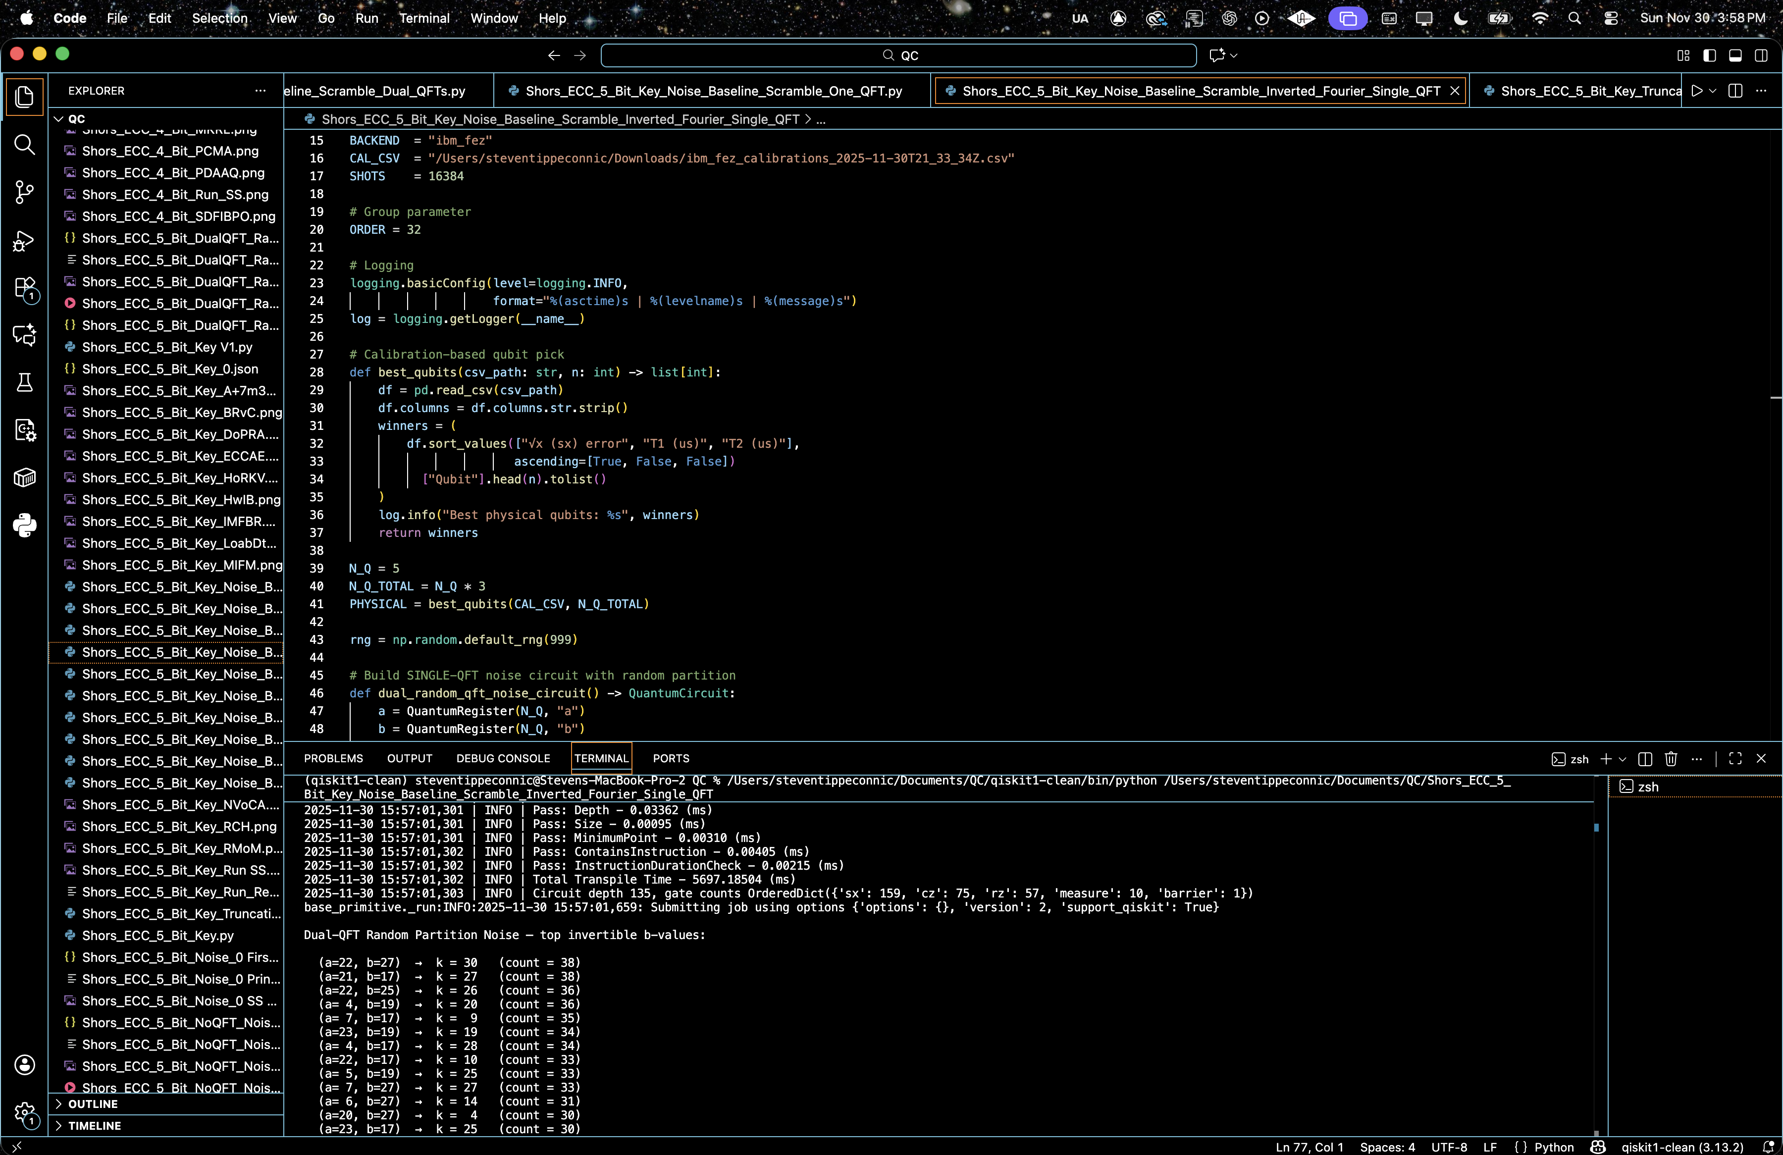Image resolution: width=1783 pixels, height=1155 pixels.
Task: Toggle primary side bar visibility
Action: pyautogui.click(x=1710, y=55)
